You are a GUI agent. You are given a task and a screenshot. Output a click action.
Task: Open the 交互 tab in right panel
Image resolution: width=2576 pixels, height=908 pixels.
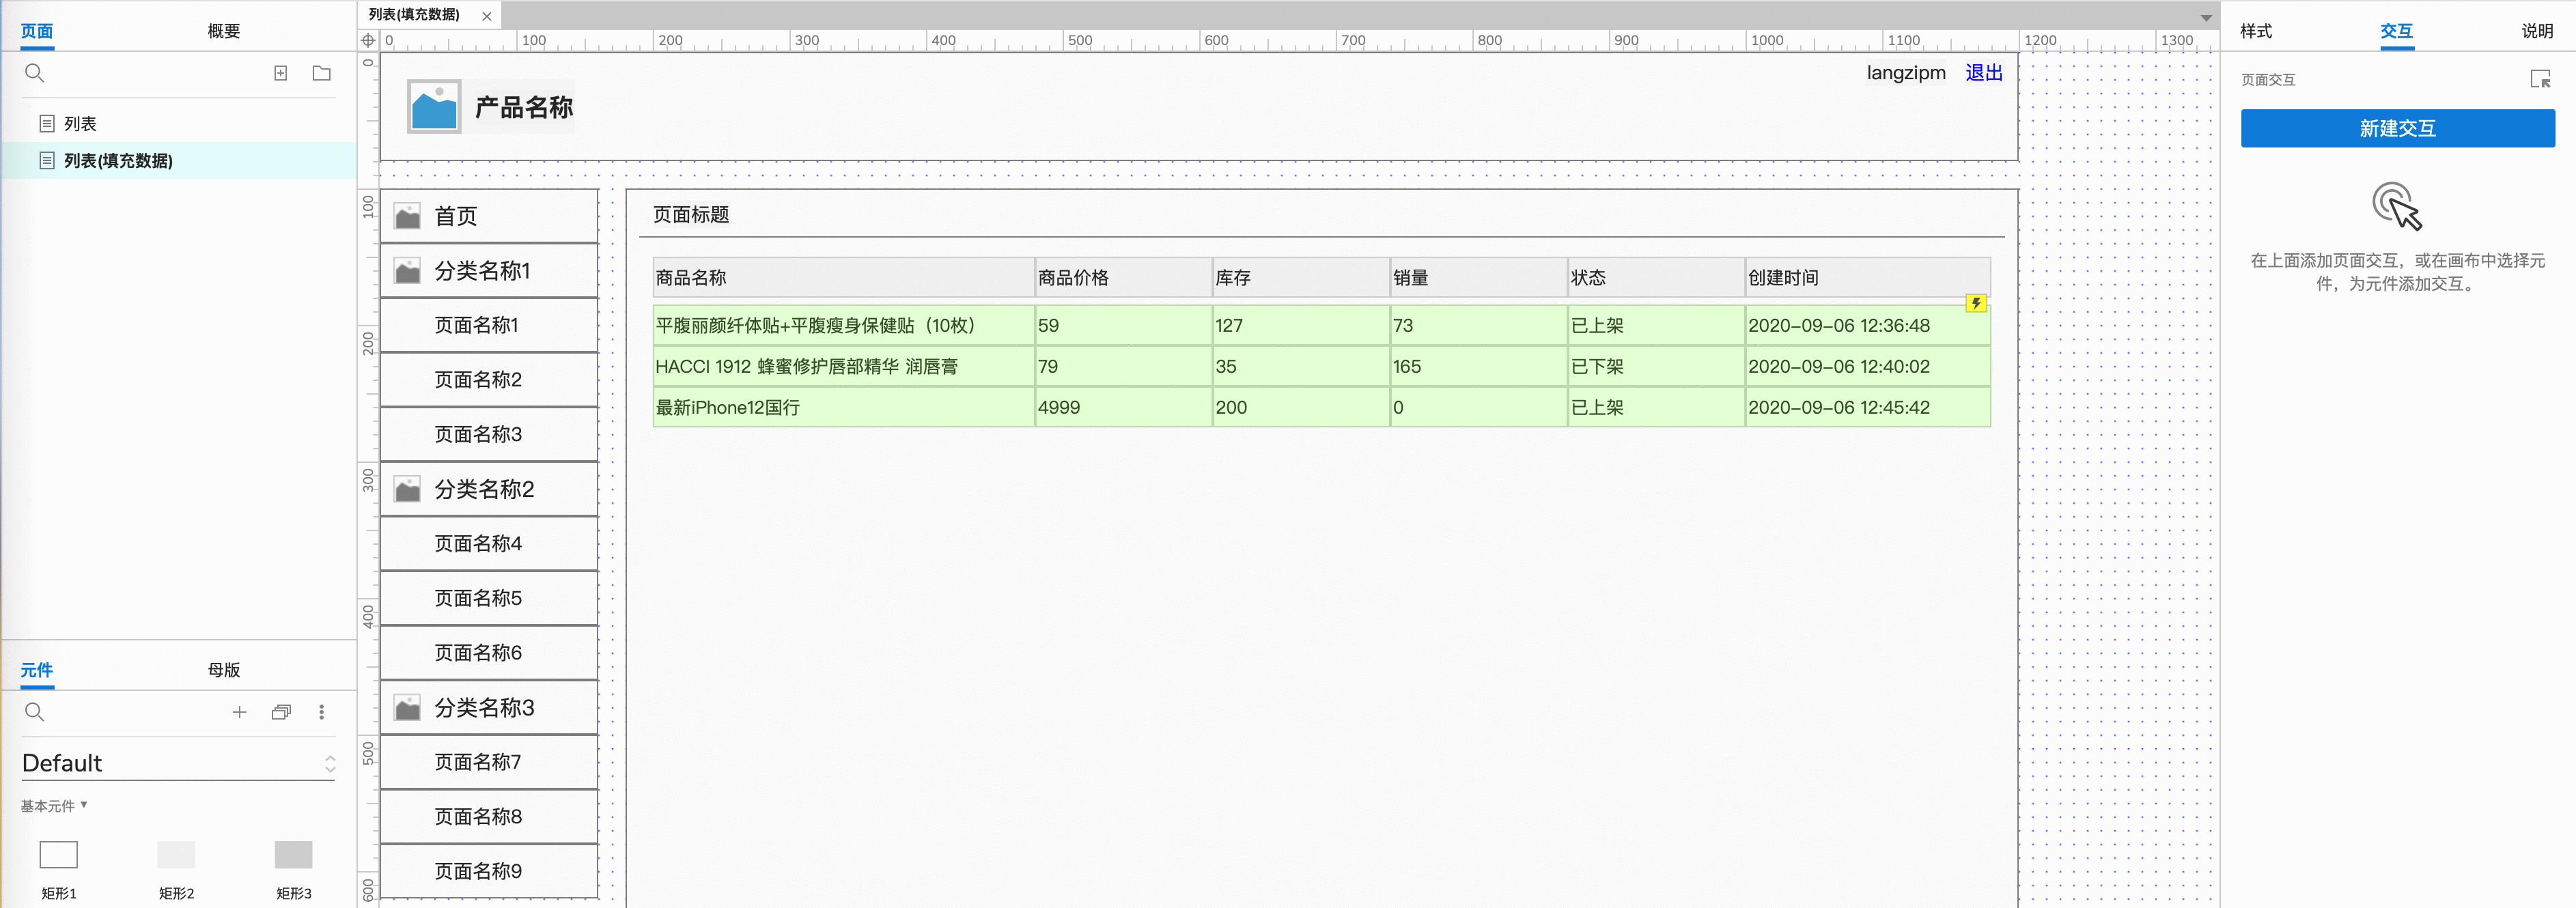[2396, 31]
